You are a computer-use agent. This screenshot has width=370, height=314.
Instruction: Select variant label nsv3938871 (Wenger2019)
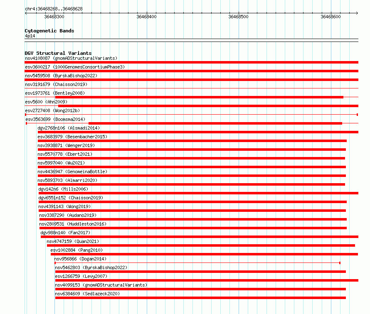tap(66, 145)
